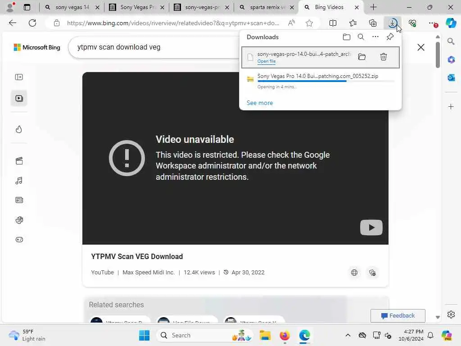The width and height of the screenshot is (461, 346).
Task: Switch to the 'Sony Vegas Pr' tab
Action: click(136, 7)
